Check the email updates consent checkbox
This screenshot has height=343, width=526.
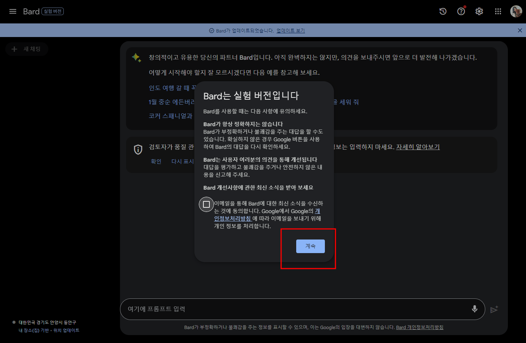coord(206,204)
